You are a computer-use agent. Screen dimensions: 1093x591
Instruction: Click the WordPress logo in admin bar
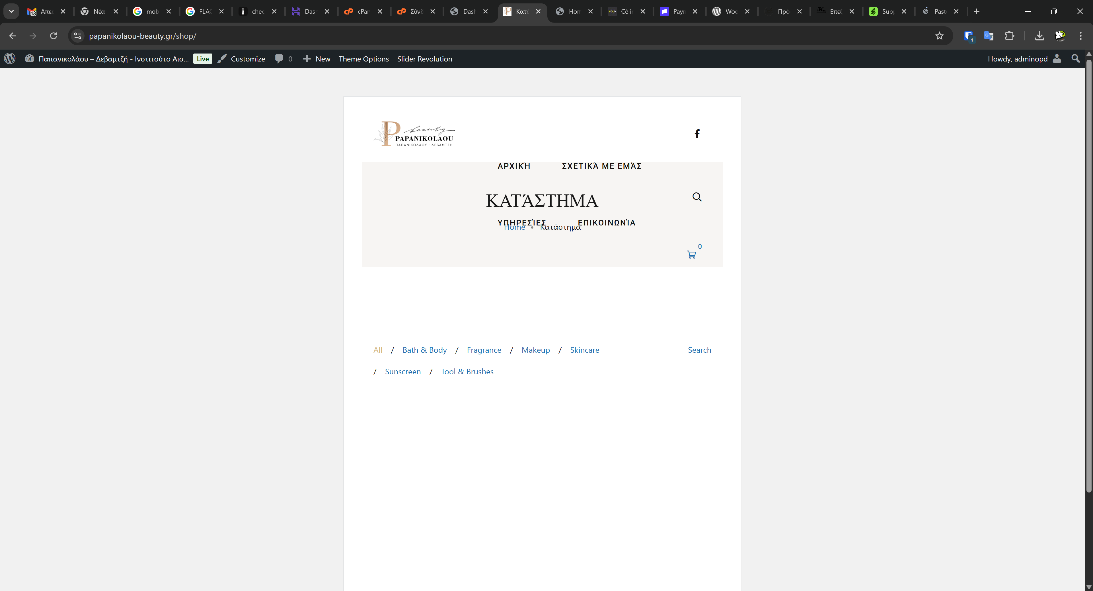click(10, 59)
